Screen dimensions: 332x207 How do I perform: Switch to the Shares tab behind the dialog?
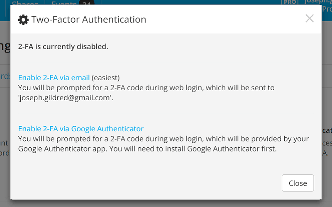coord(25,2)
